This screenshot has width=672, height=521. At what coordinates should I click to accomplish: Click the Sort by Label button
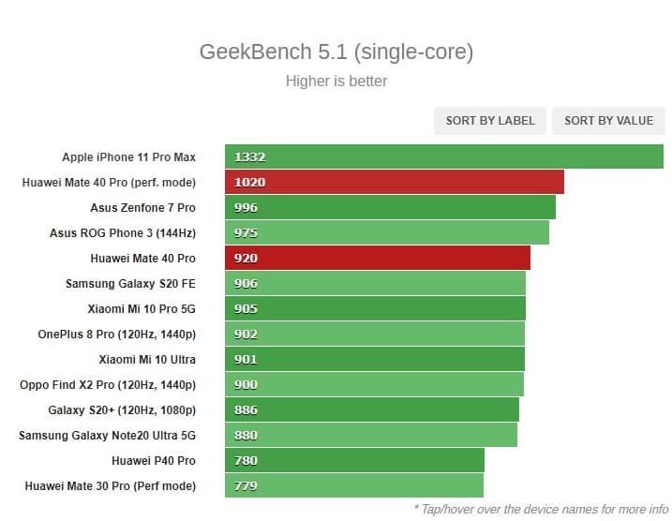[x=490, y=120]
